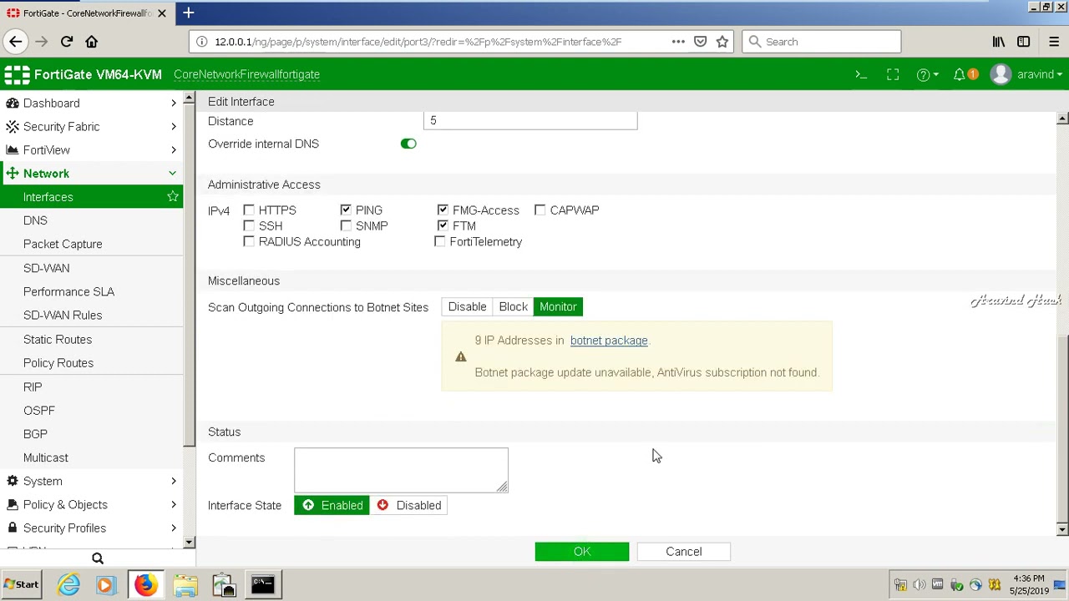The height and width of the screenshot is (601, 1069).
Task: Select Monitor for botnet scanning
Action: coord(558,307)
